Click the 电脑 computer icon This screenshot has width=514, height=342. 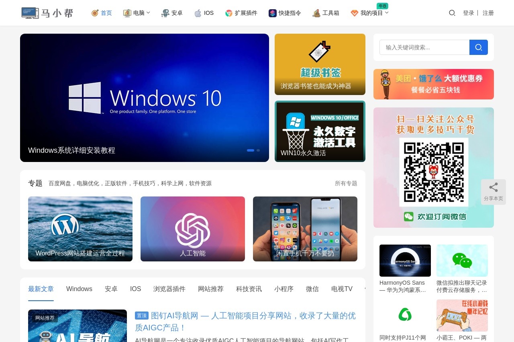[x=127, y=13]
